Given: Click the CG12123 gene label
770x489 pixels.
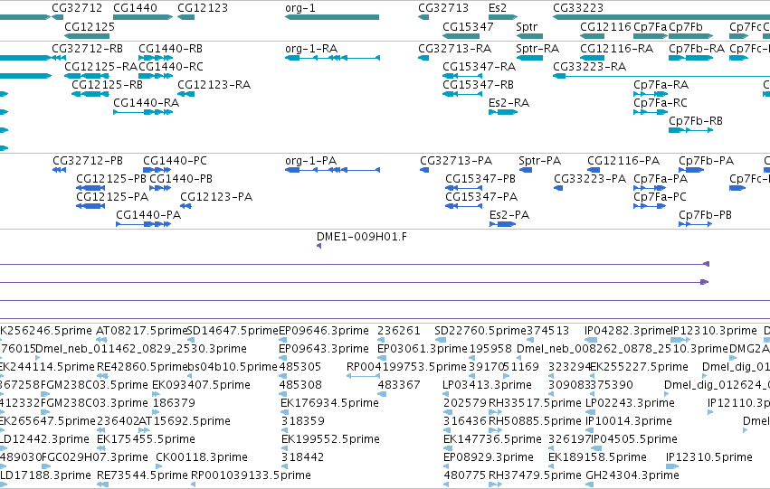Looking at the screenshot, I should click(x=203, y=8).
